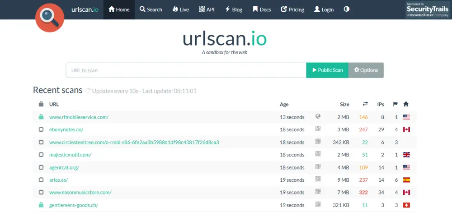Click the urlscan.io brand text in navbar
The width and height of the screenshot is (452, 212).
85,9
